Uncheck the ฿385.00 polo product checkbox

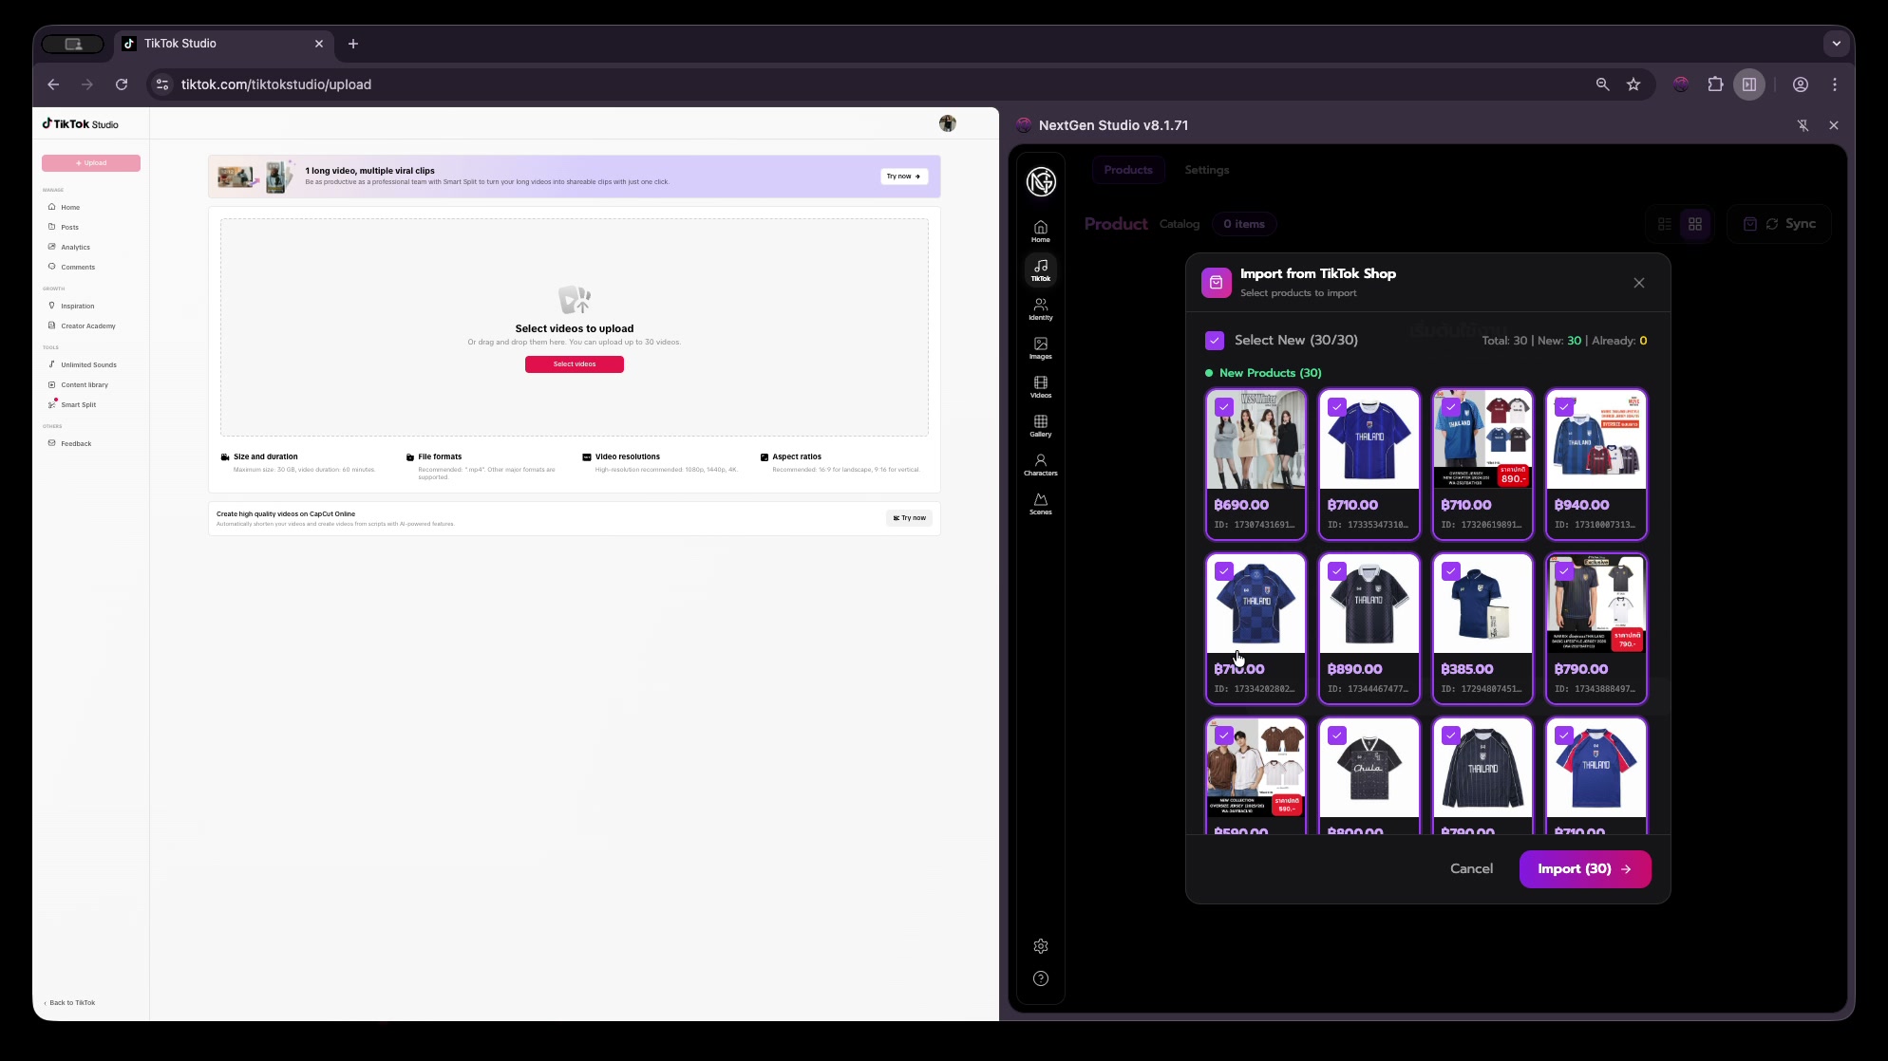coord(1450,571)
